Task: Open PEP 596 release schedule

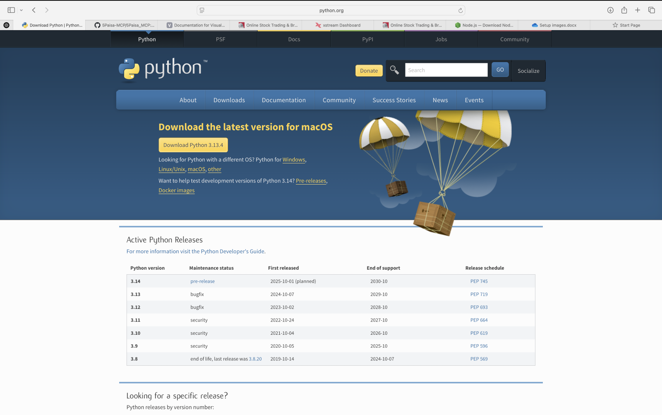Action: click(x=479, y=346)
